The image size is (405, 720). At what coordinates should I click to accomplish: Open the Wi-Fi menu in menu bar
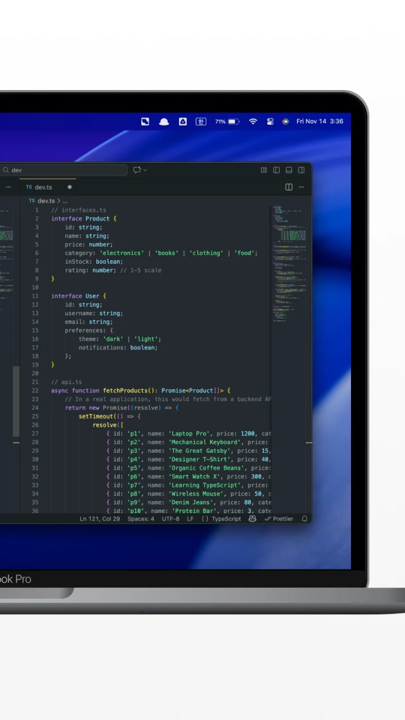[x=253, y=121]
